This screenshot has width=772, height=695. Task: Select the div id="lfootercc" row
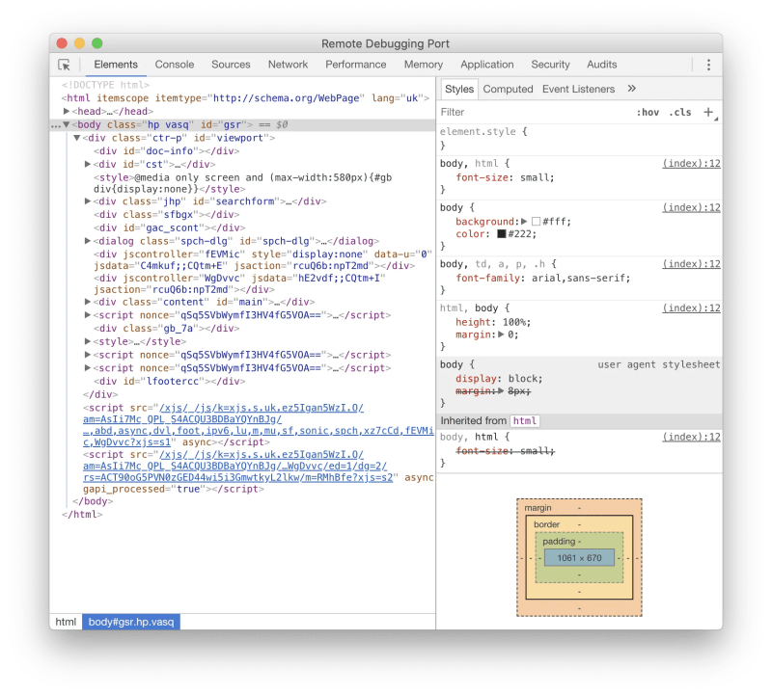pyautogui.click(x=170, y=381)
